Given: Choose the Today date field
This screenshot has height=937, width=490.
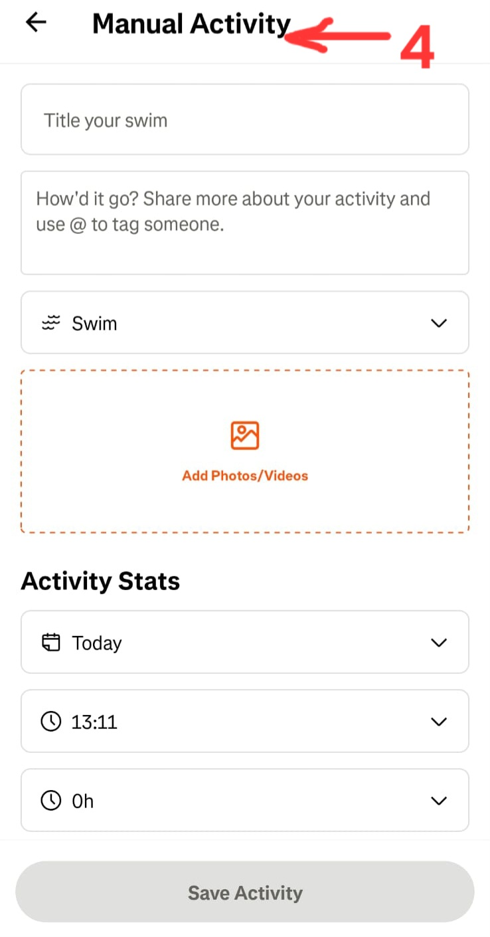Looking at the screenshot, I should pos(245,642).
